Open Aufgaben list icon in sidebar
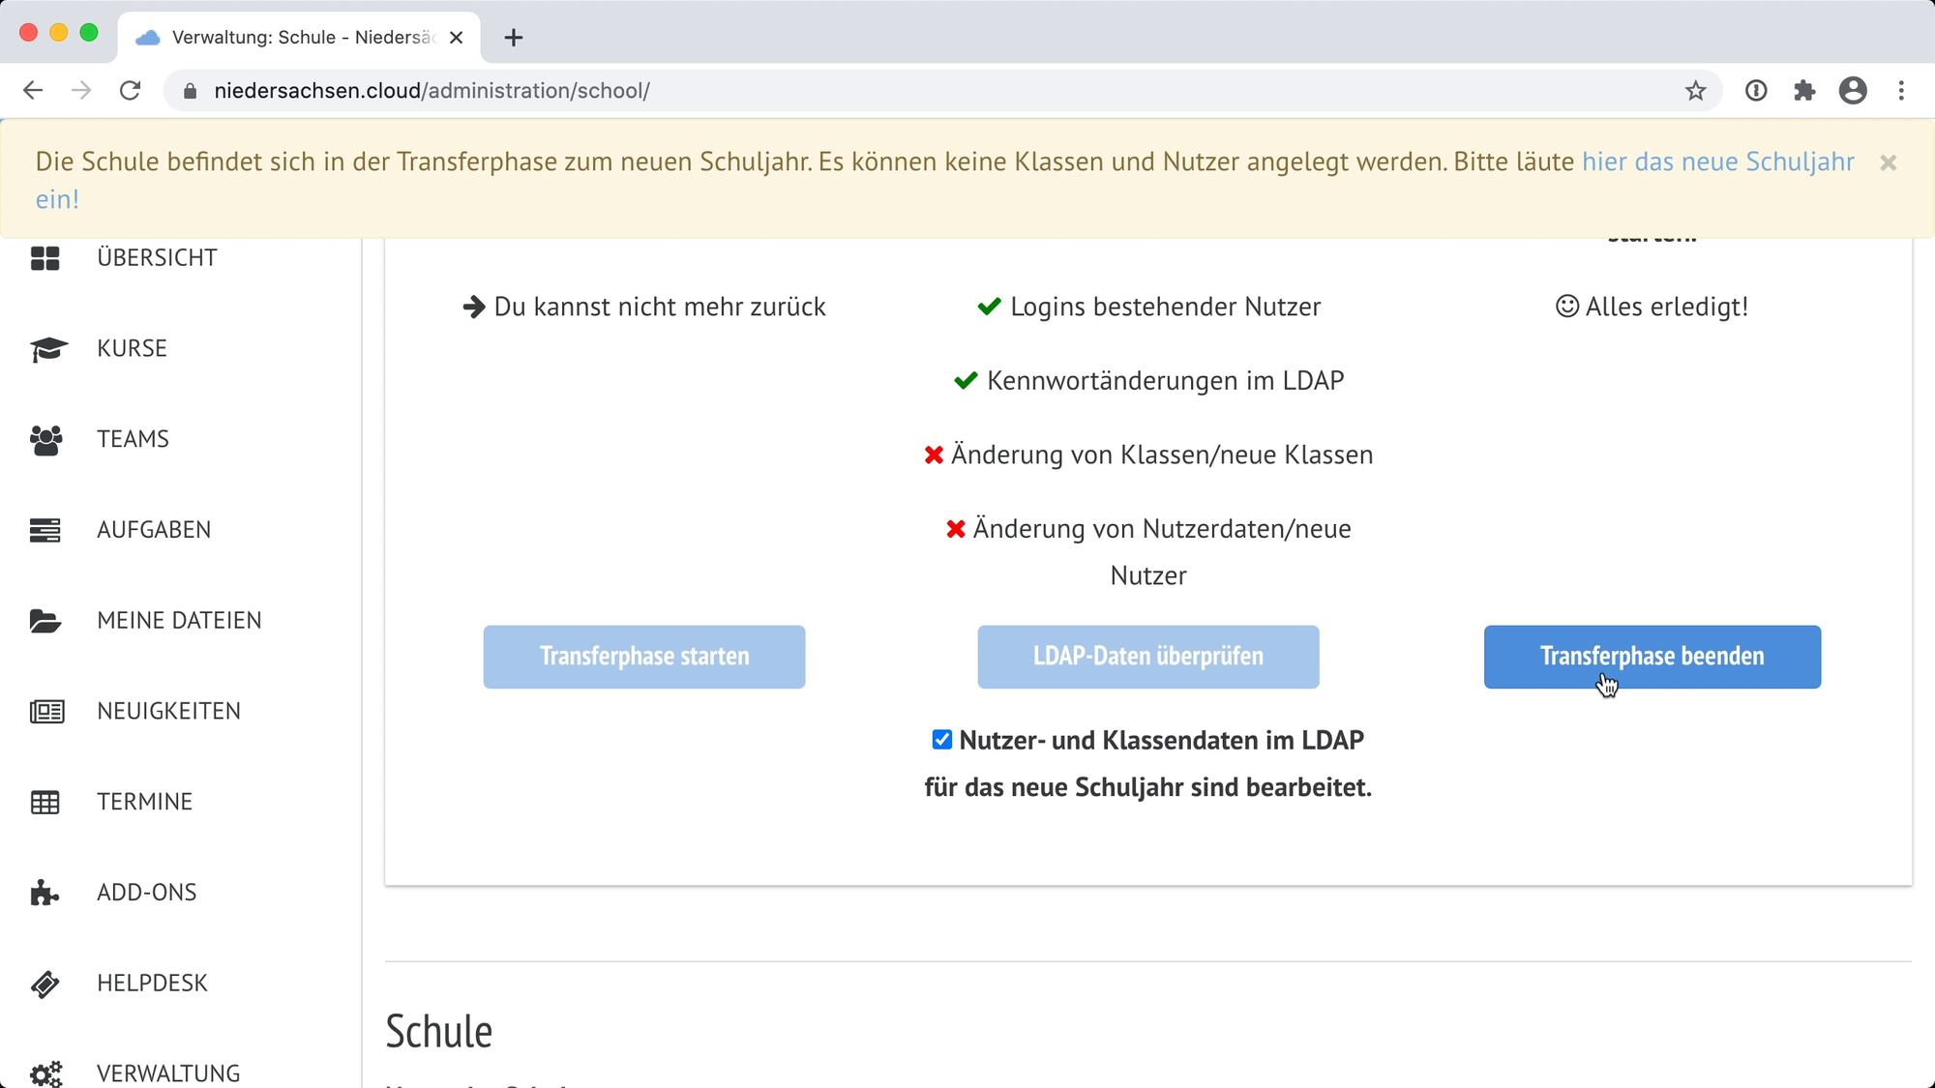 pyautogui.click(x=45, y=530)
